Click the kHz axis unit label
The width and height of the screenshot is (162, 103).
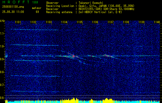2,21
